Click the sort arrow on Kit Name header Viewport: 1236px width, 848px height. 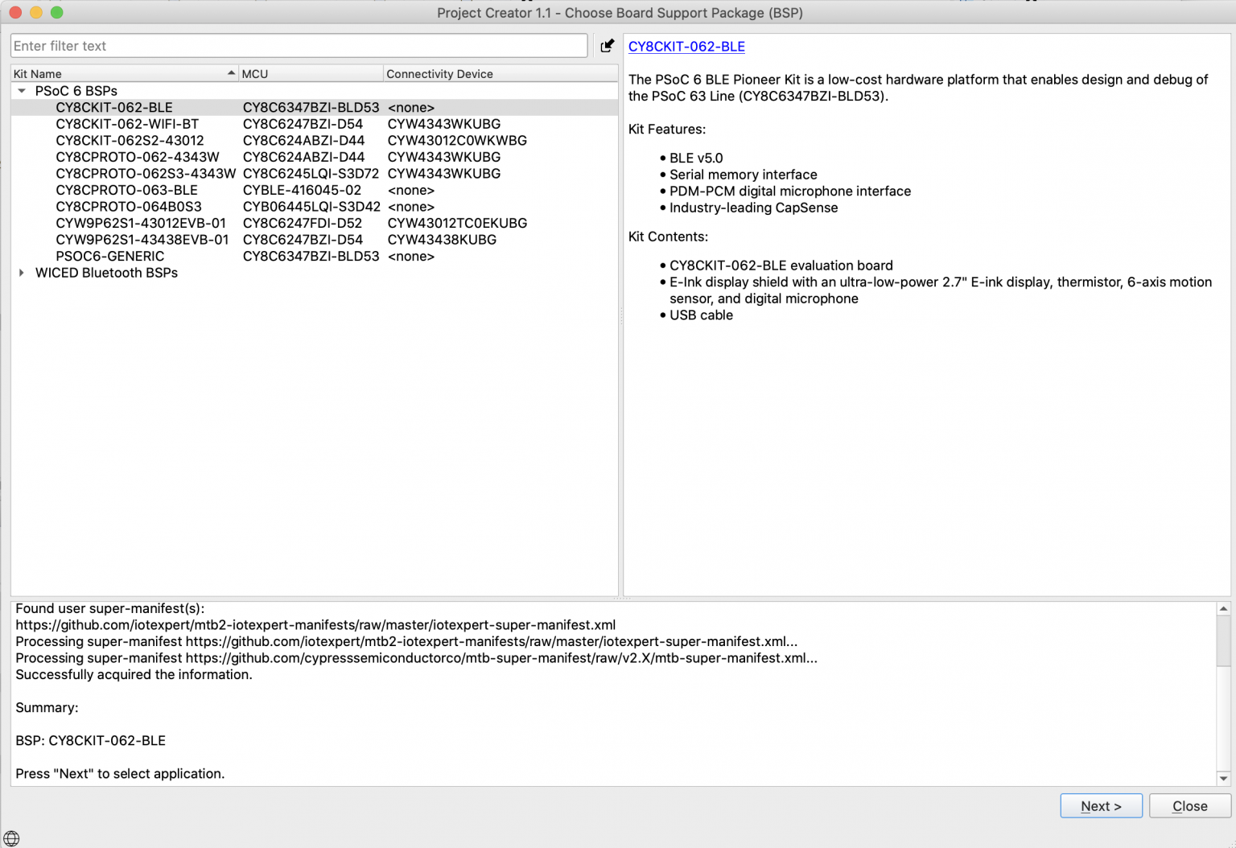[231, 72]
